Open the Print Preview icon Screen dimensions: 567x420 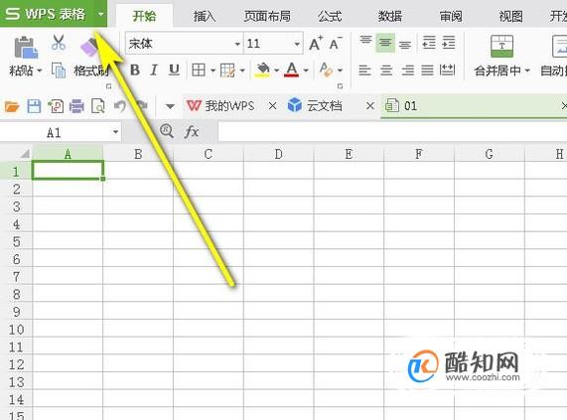(x=98, y=106)
